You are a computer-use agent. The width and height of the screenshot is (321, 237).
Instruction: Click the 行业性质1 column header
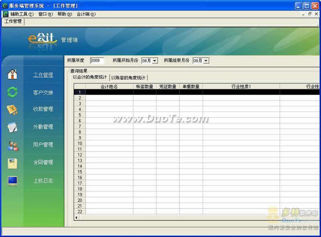point(241,86)
